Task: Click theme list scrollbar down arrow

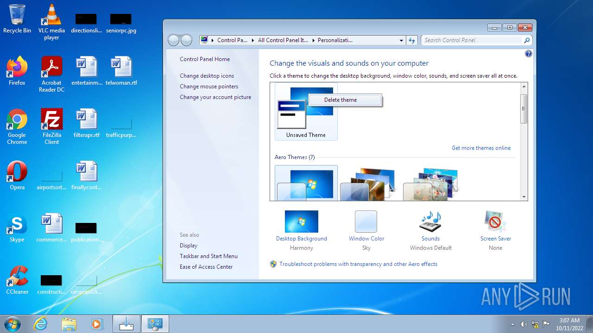Action: coord(524,197)
